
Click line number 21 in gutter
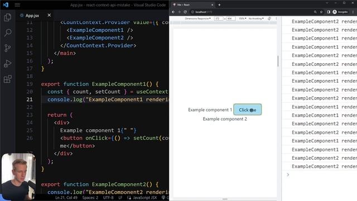coord(30,99)
